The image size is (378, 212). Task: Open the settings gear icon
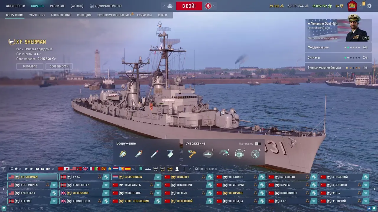369,6
